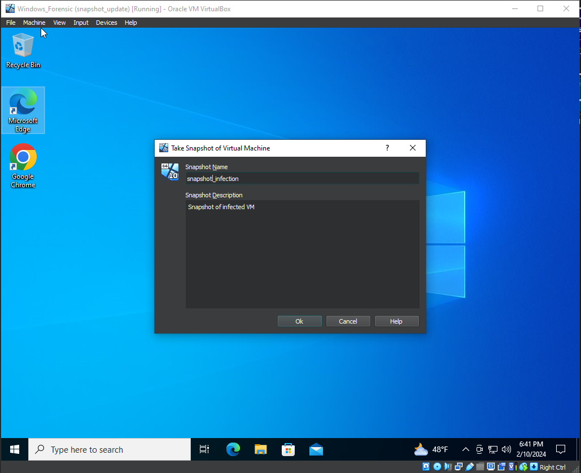This screenshot has width=581, height=473.
Task: Click Cancel in the snapshot dialog
Action: tap(348, 321)
